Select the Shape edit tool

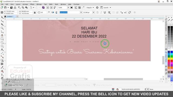2,21
